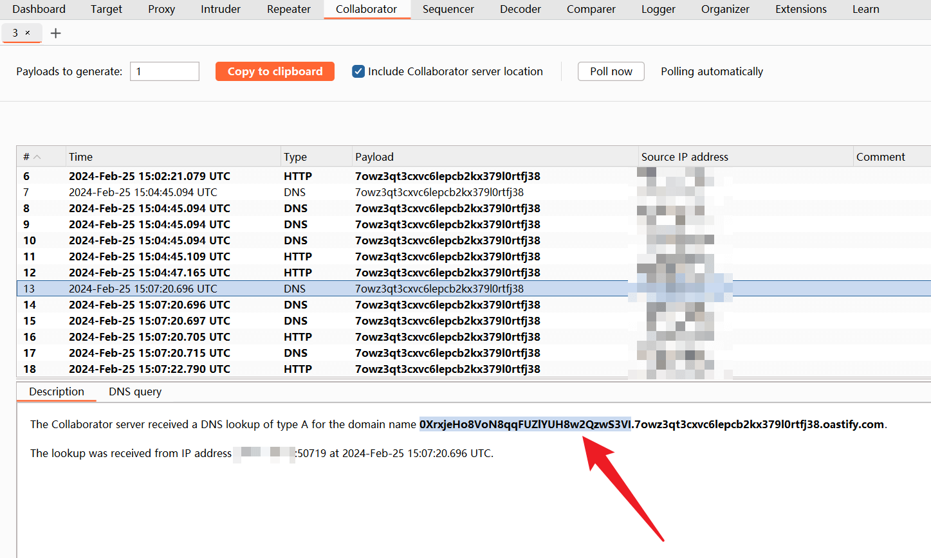Sort interactions by Time column header

(81, 157)
